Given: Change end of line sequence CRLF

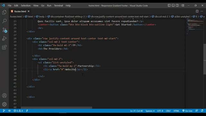Looking at the screenshot, I should (x=168, y=111).
